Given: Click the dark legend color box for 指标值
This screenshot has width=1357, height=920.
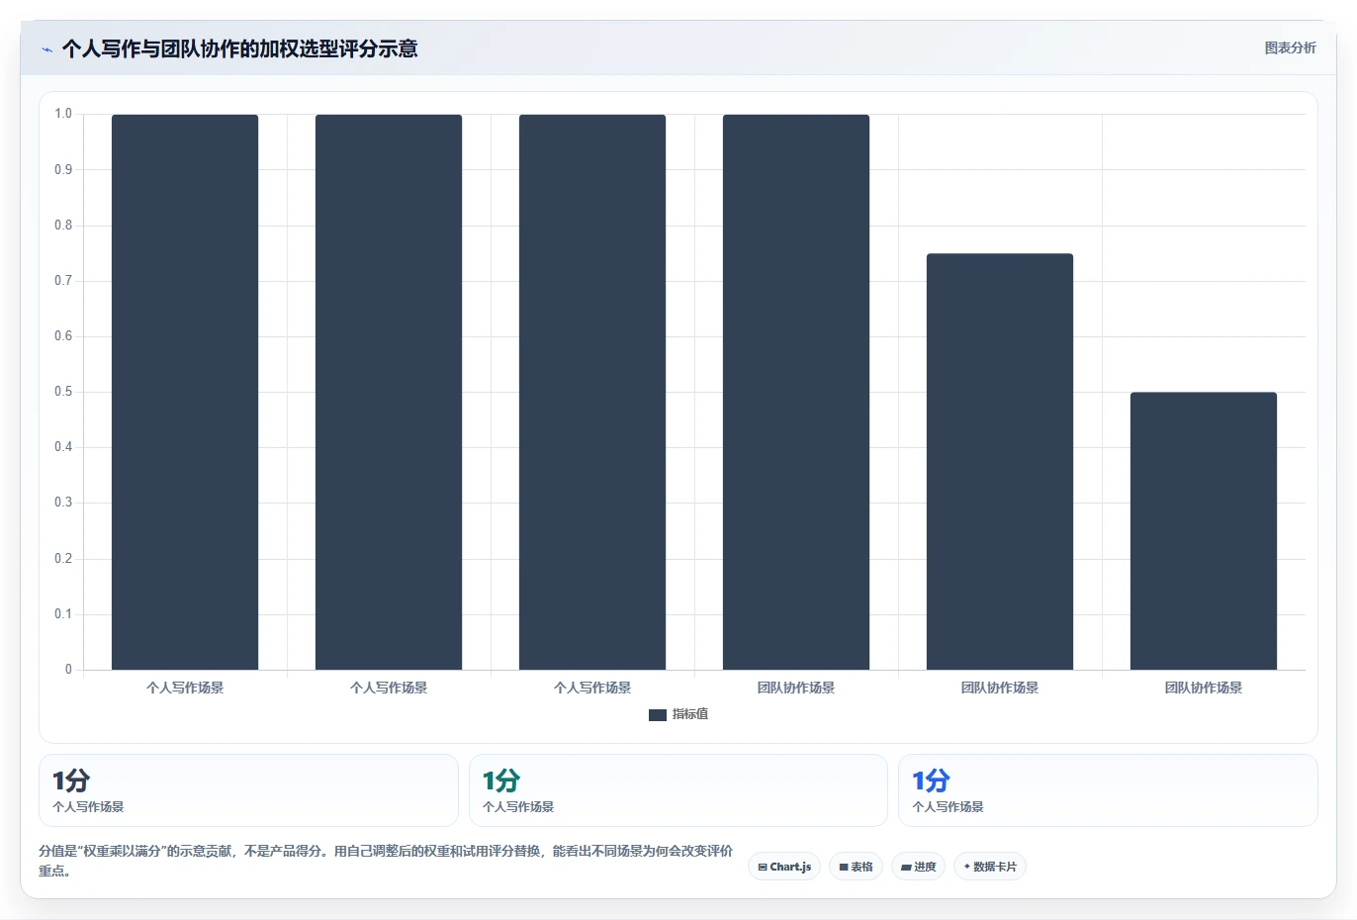Looking at the screenshot, I should click(x=658, y=714).
